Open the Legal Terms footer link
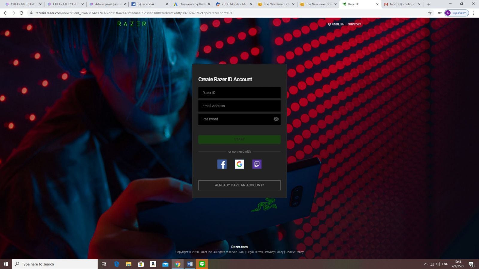Screen dimensions: 479x269 tap(254, 252)
